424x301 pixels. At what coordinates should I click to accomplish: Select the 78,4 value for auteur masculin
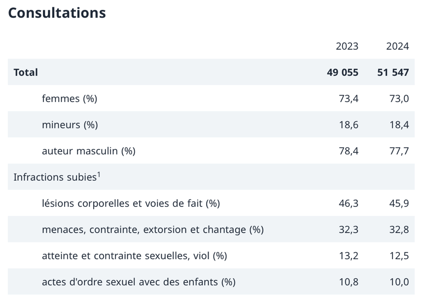(349, 151)
